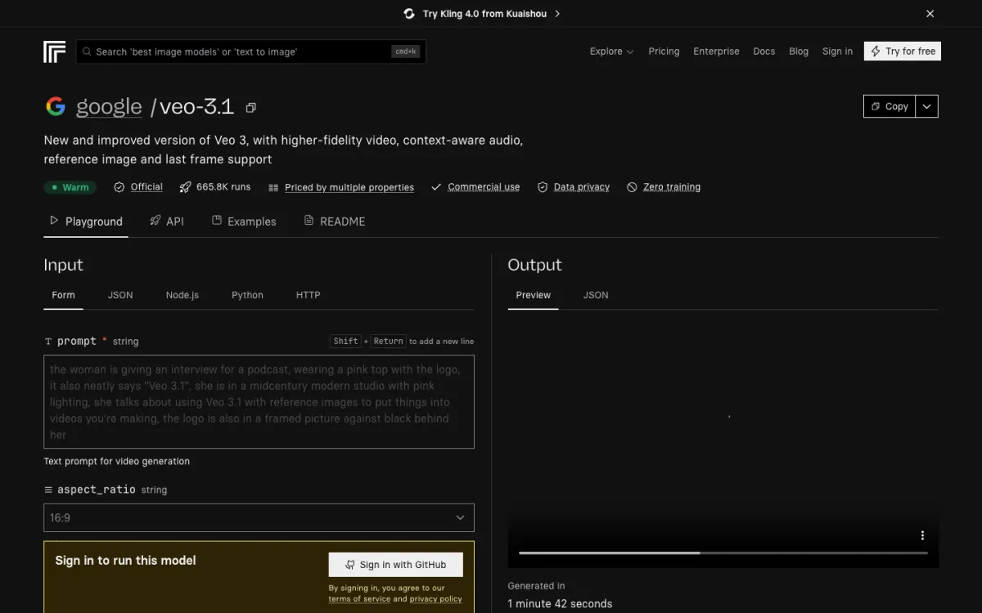Open the Docs page
The width and height of the screenshot is (982, 613).
[x=764, y=51]
